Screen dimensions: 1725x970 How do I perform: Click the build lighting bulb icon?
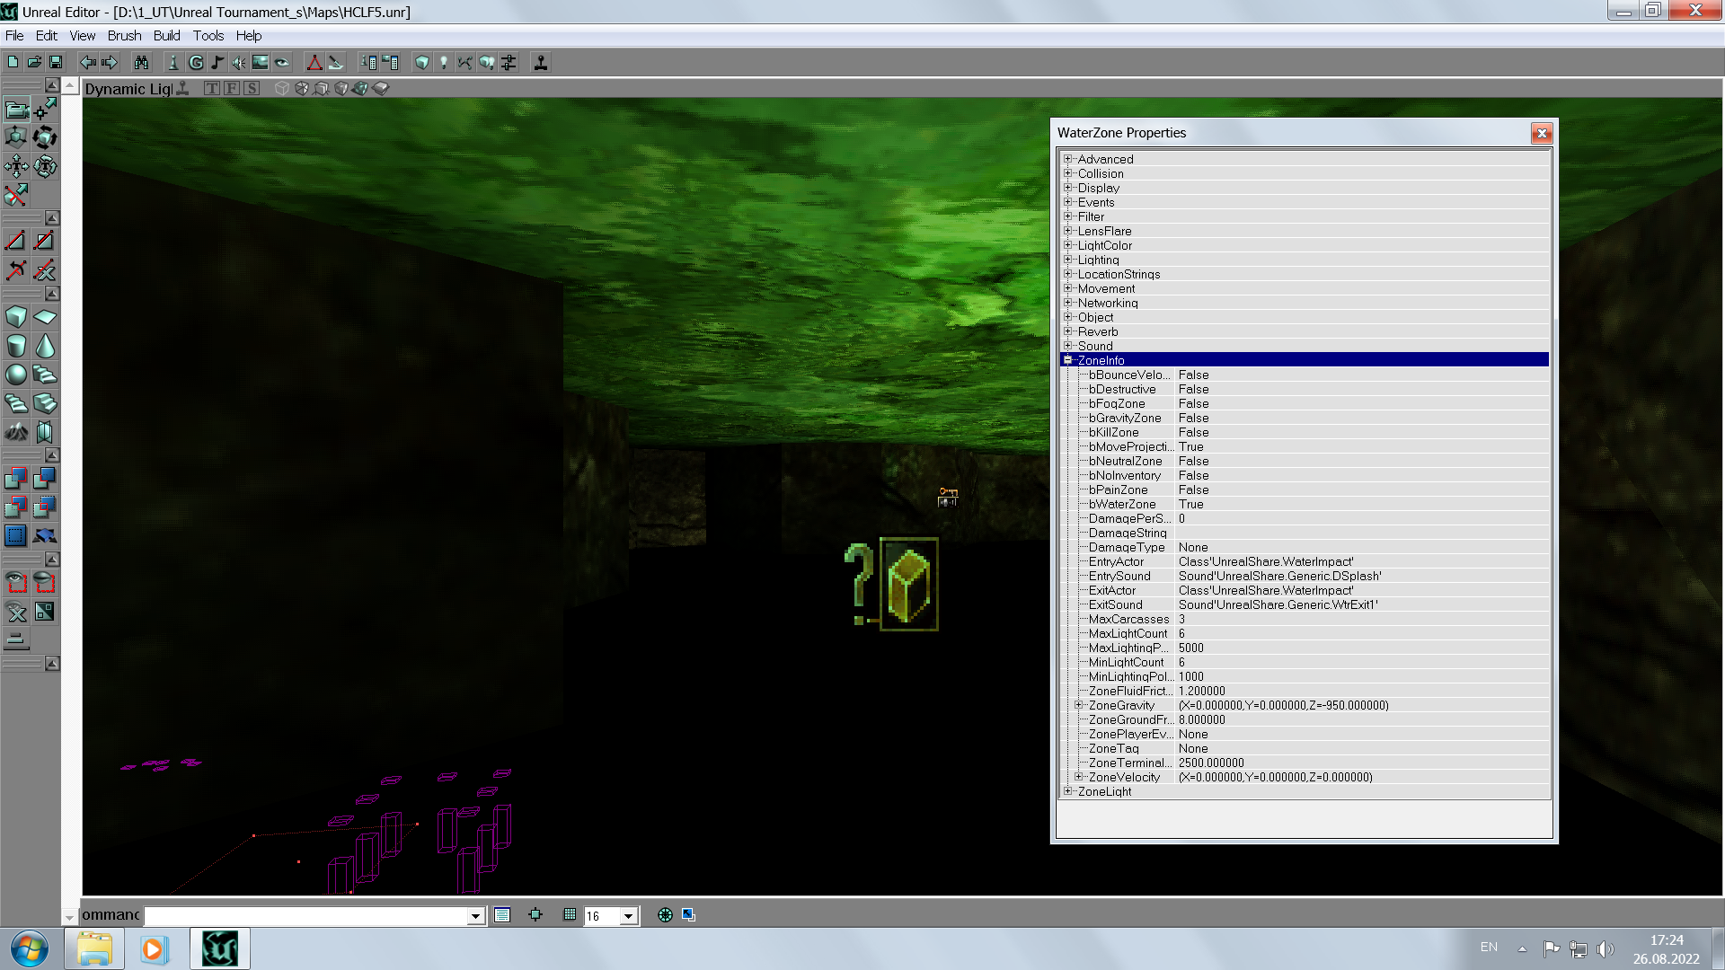(x=443, y=62)
